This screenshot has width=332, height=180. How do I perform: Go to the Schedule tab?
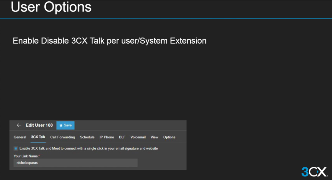[87, 137]
